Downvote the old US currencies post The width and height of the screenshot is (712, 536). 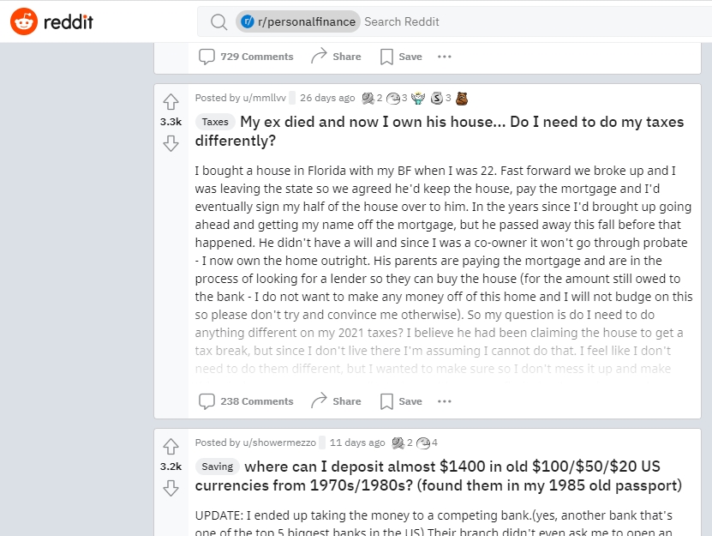(171, 488)
